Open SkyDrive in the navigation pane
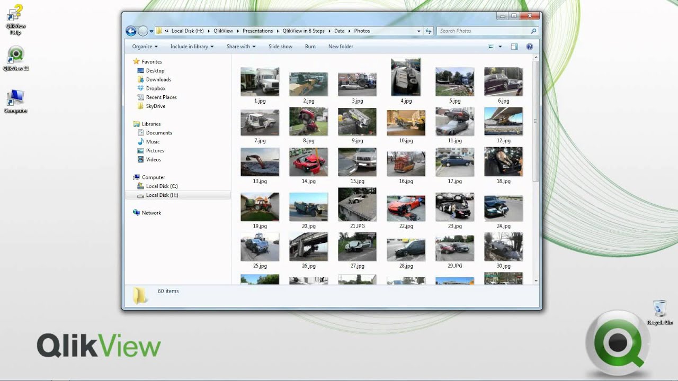This screenshot has width=678, height=381. point(151,106)
